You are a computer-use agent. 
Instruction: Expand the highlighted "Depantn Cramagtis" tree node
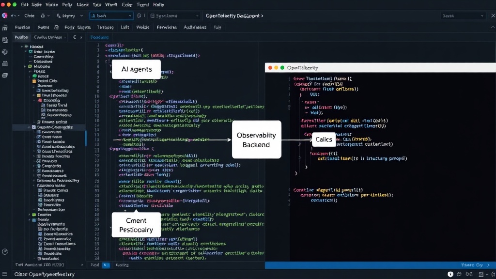[29, 127]
